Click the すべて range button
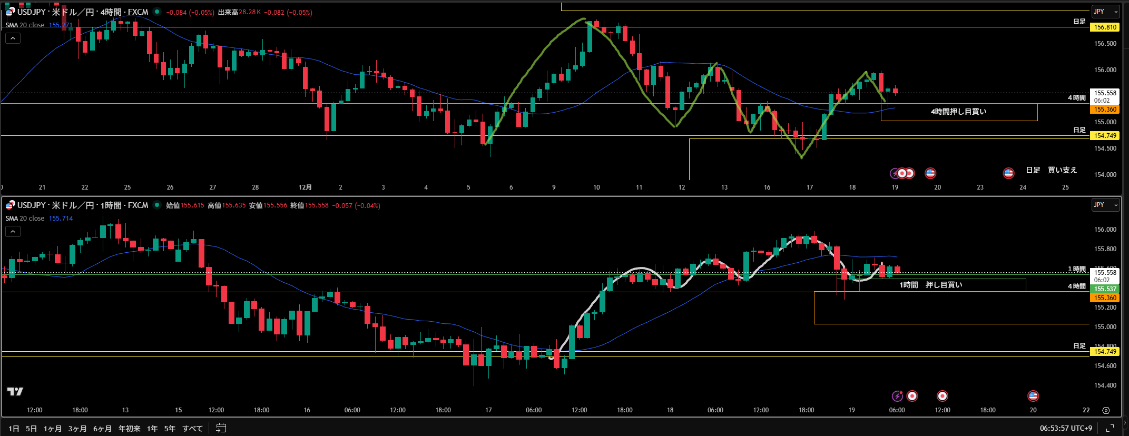The width and height of the screenshot is (1129, 436). pyautogui.click(x=192, y=429)
